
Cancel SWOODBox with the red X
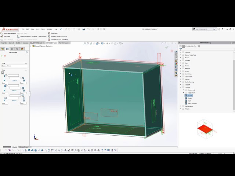click(5, 56)
